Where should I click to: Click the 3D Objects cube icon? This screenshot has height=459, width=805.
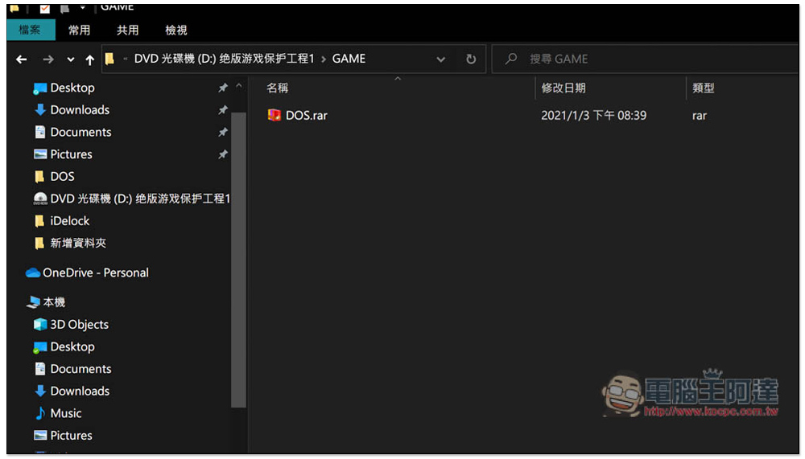pyautogui.click(x=40, y=325)
